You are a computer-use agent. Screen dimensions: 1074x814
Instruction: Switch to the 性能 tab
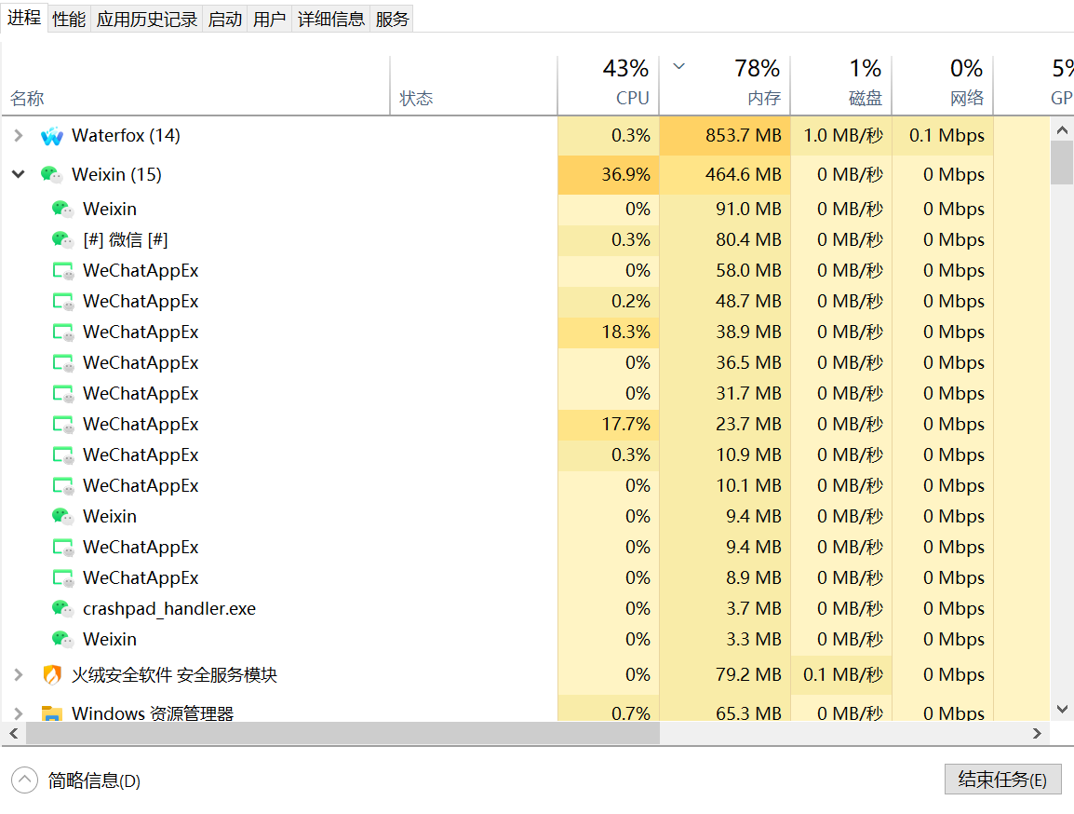tap(69, 20)
